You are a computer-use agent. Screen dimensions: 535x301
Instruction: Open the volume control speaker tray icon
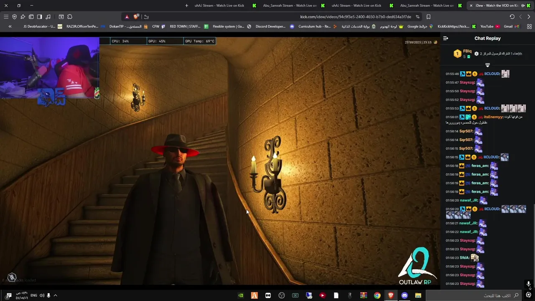[42, 296]
